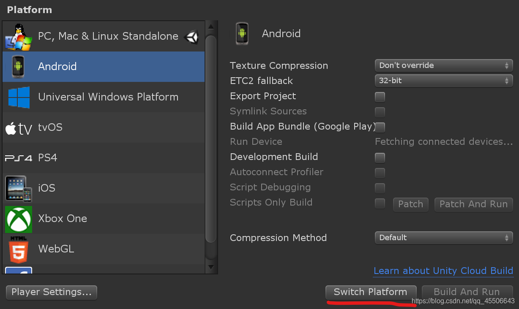The image size is (519, 309).
Task: Click the iOS iPad and iPhone icon
Action: (19, 188)
